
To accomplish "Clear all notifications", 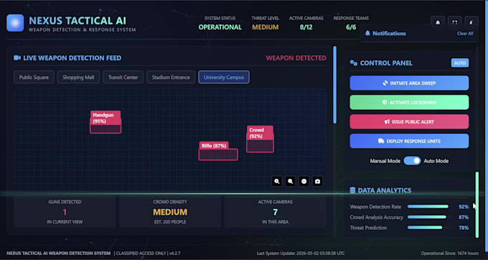I will coord(465,33).
